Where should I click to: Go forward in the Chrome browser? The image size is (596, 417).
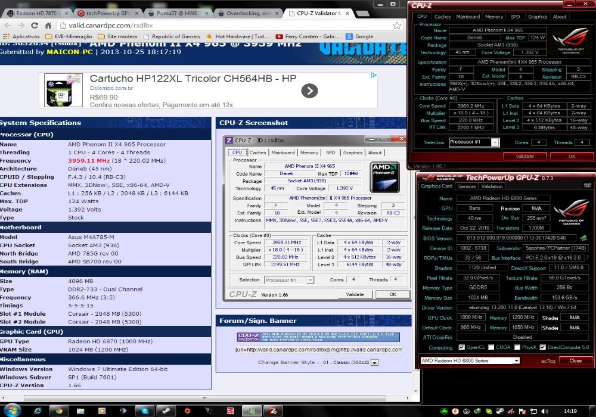pyautogui.click(x=21, y=26)
